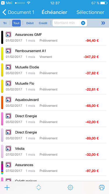
Task: Open the Mutuelle Elodie entry
Action: pyautogui.click(x=54, y=70)
